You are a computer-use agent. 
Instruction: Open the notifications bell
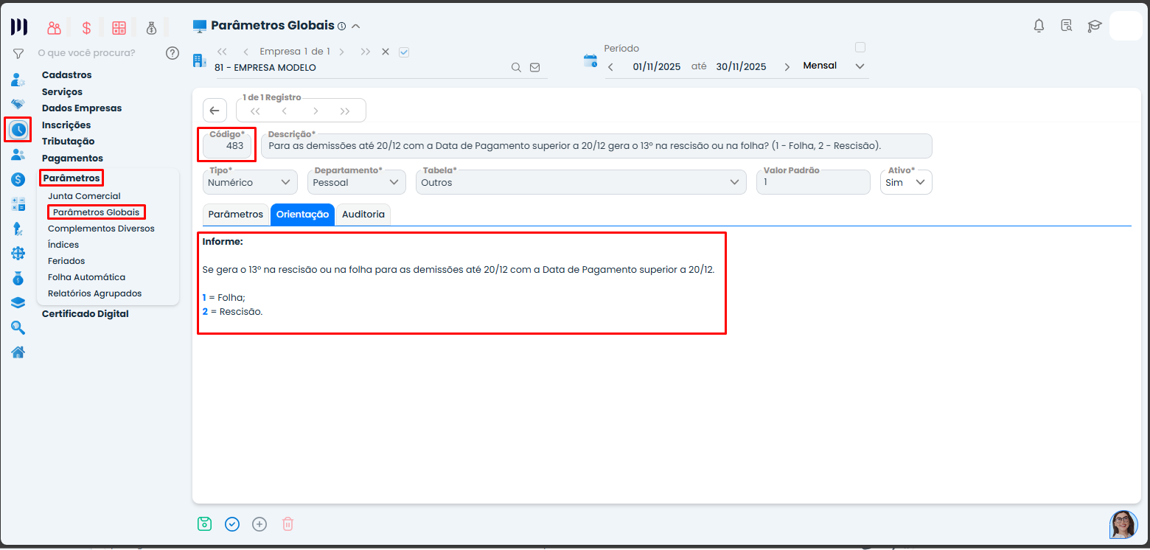pos(1039,26)
